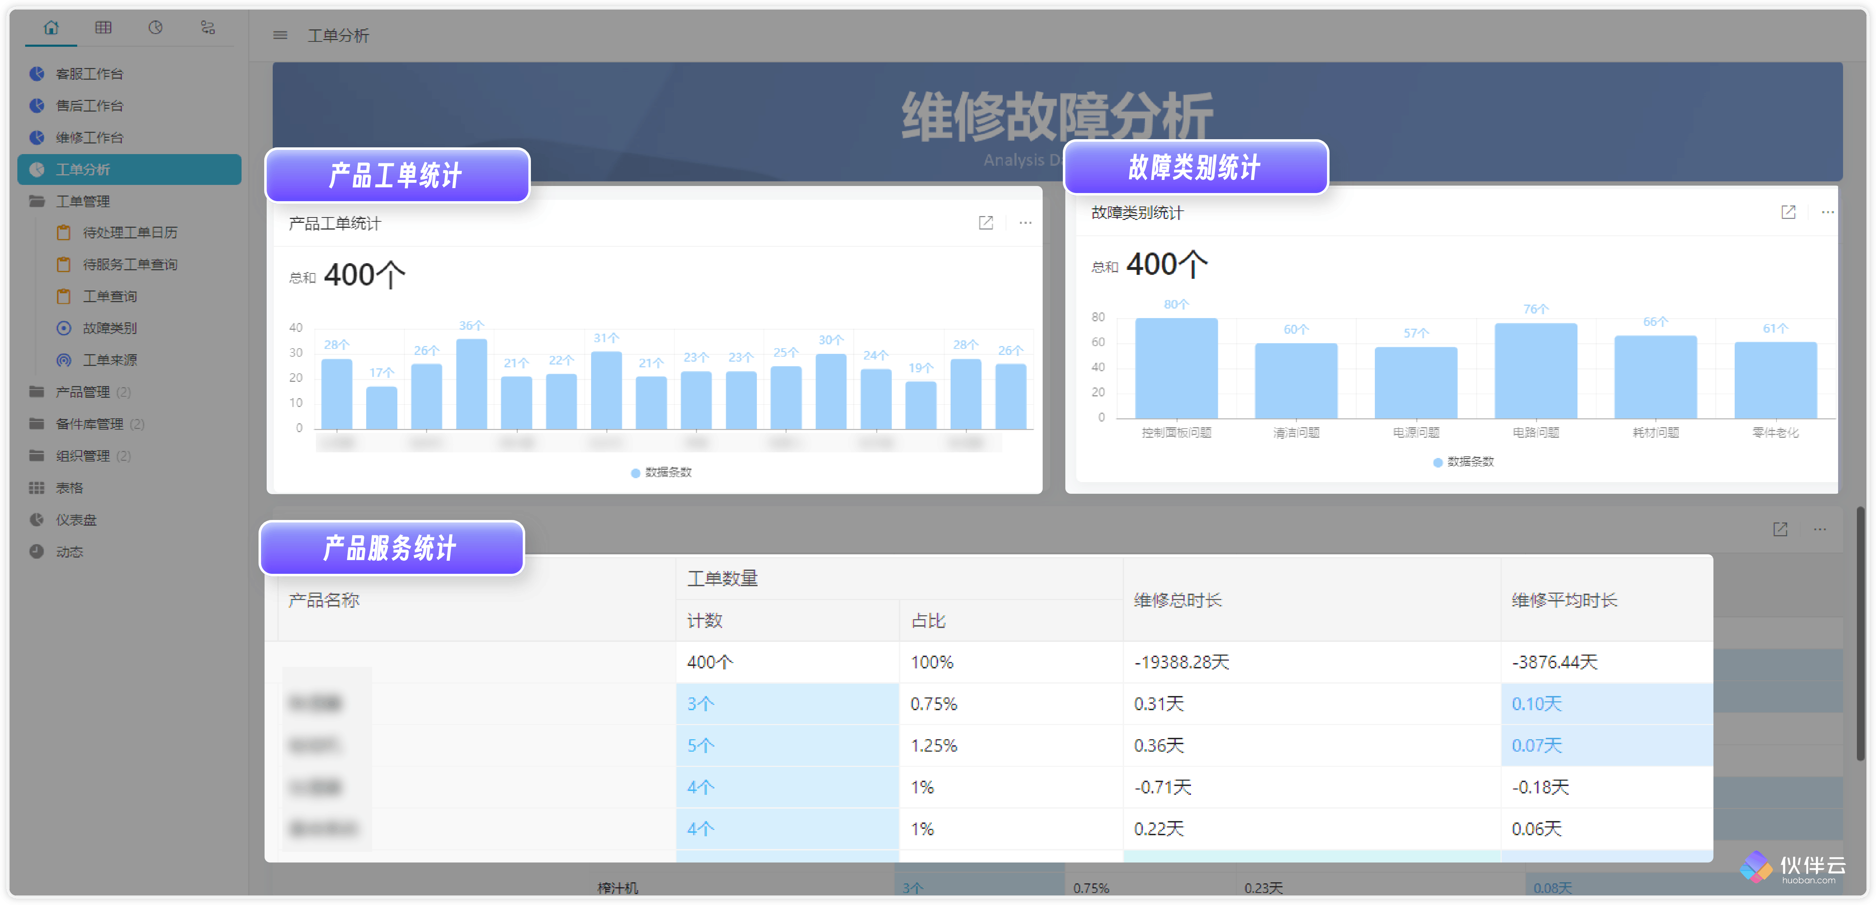Open 故障类别统计 chart in full view
1876x905 pixels.
(1789, 212)
